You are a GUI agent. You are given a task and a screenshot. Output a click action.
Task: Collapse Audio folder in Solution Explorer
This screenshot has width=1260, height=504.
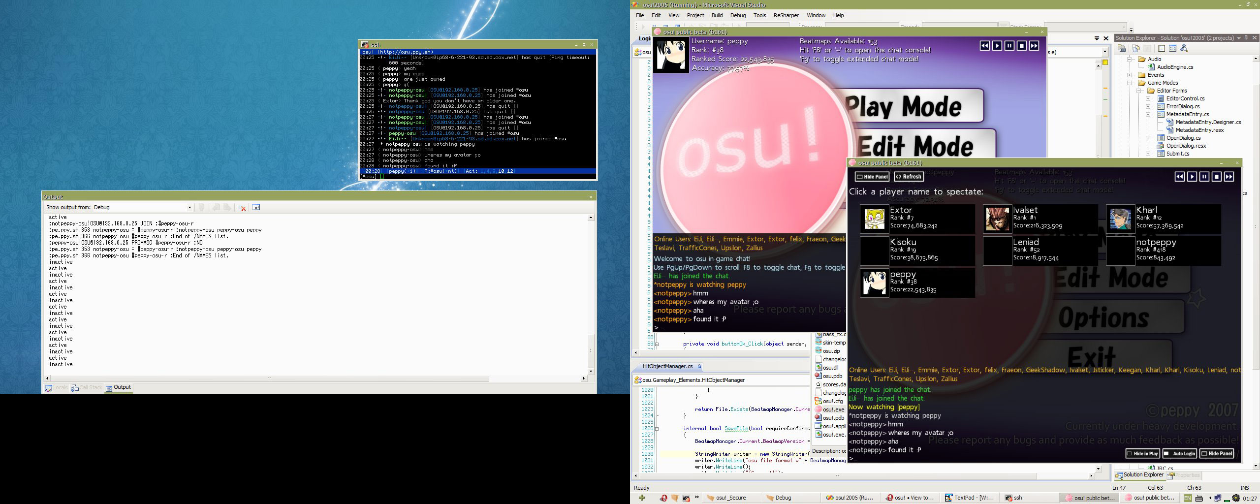point(1129,59)
